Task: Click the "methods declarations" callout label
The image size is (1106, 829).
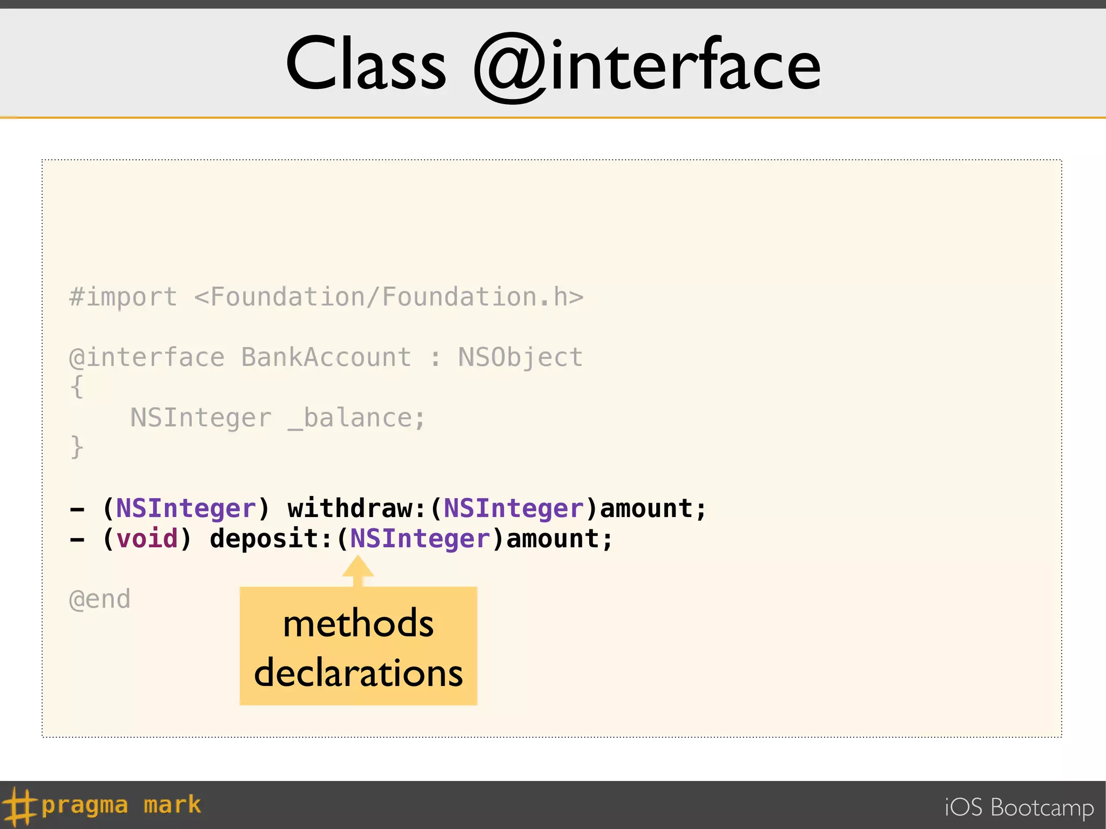Action: [x=359, y=646]
